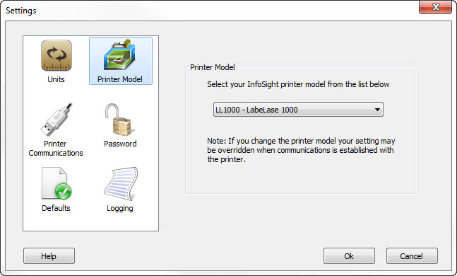The image size is (457, 276).
Task: Select the Printer Model printer icon
Action: click(119, 54)
